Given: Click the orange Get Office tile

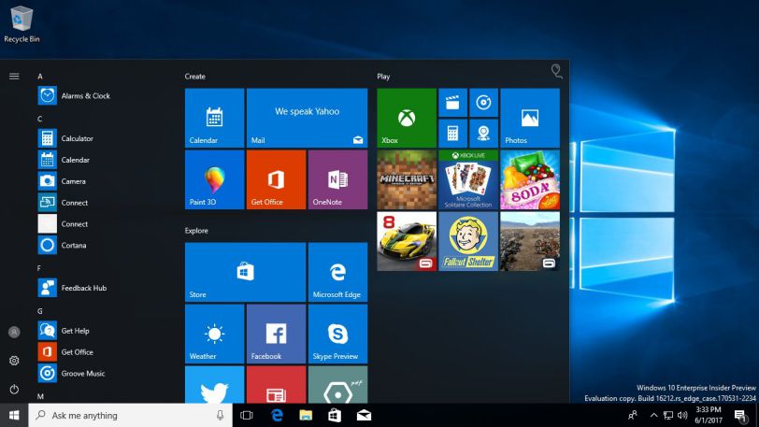Looking at the screenshot, I should click(x=276, y=179).
